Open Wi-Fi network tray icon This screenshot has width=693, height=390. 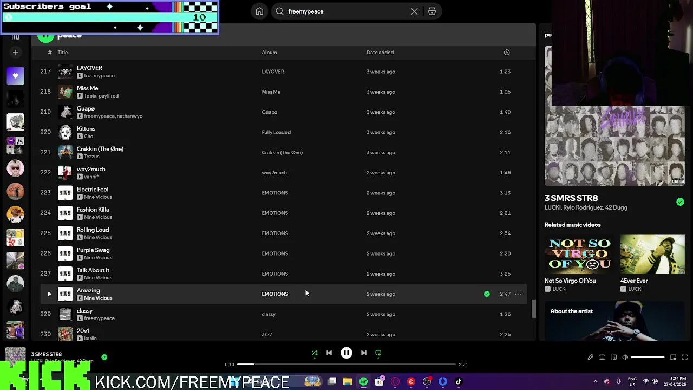pyautogui.click(x=646, y=381)
